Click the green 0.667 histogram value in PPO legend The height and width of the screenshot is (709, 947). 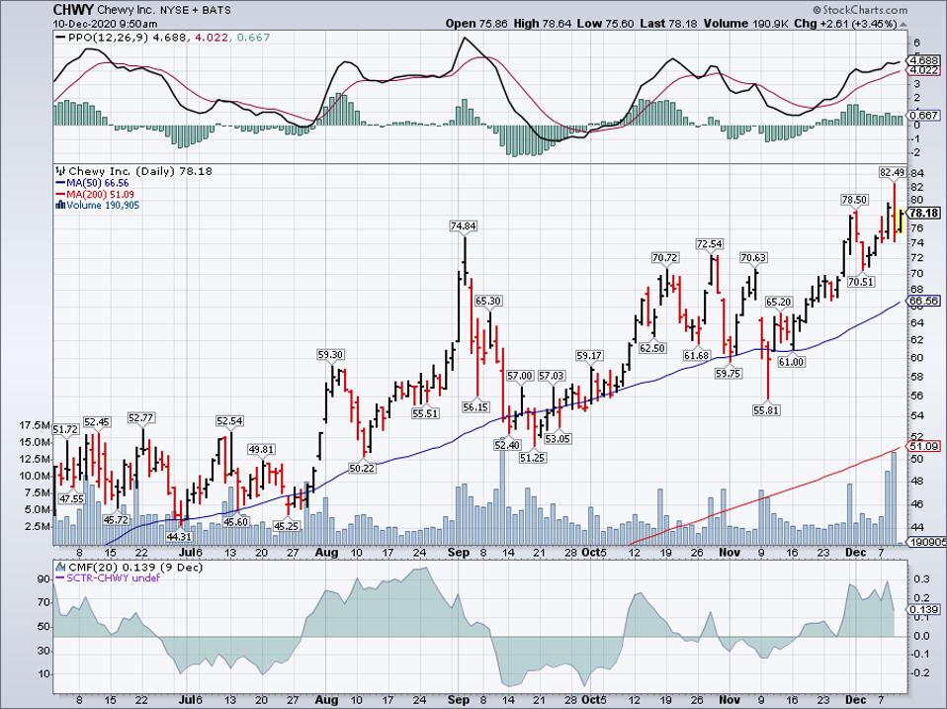click(x=253, y=38)
